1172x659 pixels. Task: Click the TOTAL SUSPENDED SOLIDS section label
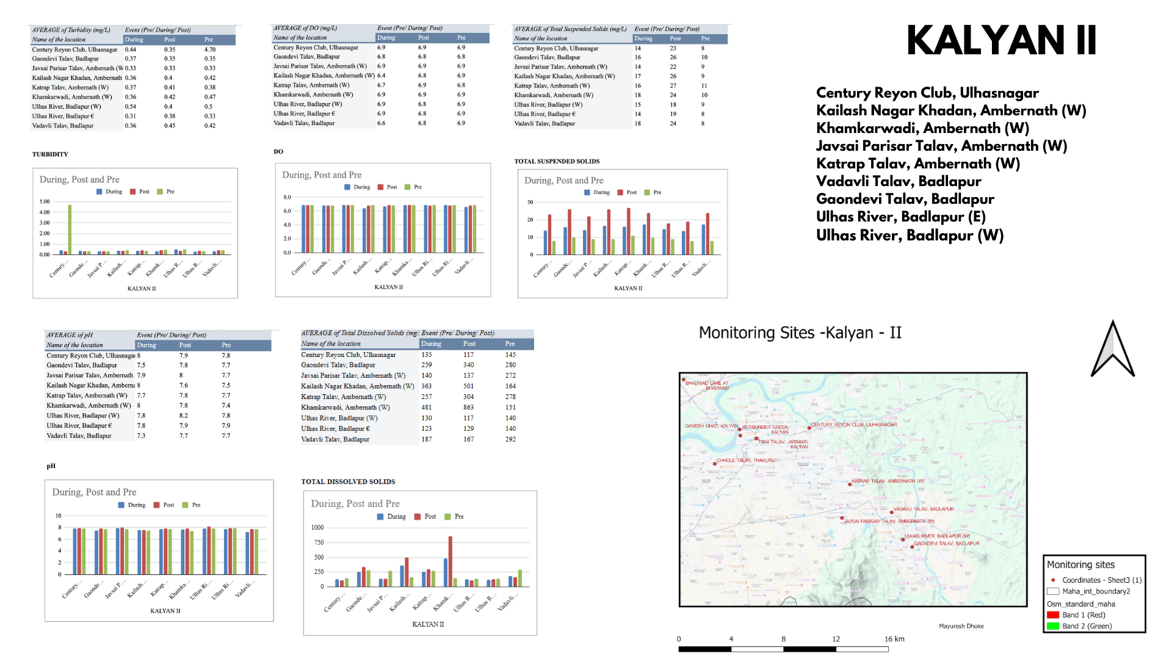pyautogui.click(x=557, y=162)
